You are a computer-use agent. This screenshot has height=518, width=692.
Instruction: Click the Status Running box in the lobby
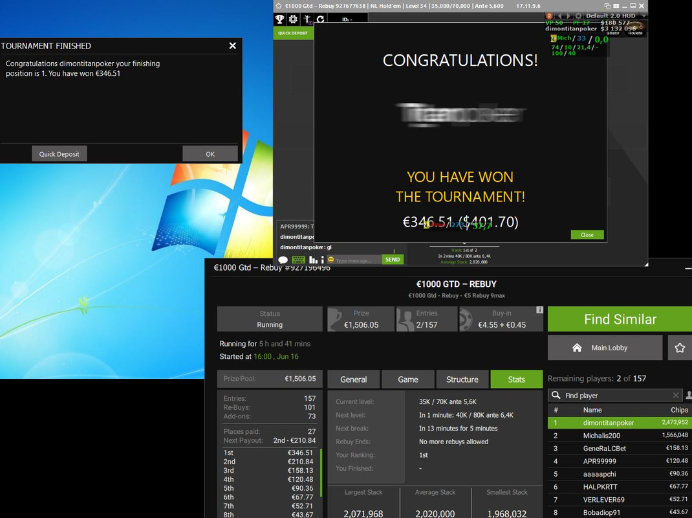tap(270, 319)
